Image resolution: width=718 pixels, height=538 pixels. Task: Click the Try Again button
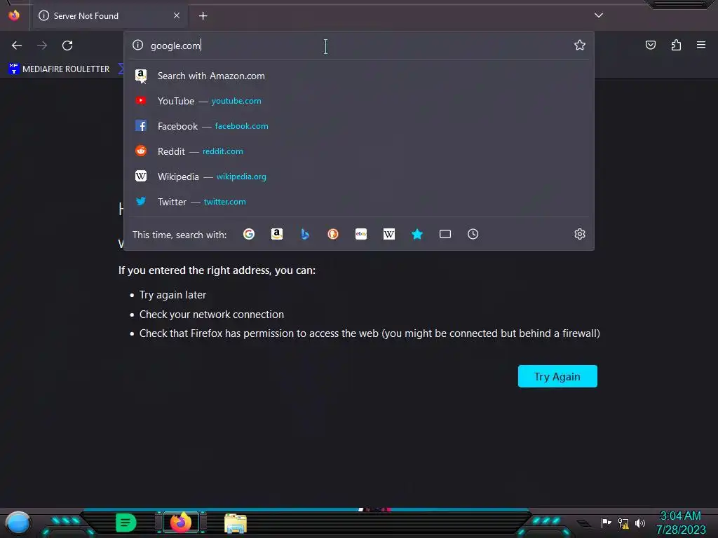pos(557,376)
